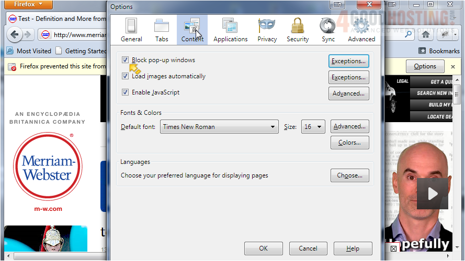This screenshot has height=261, width=465.
Task: Open the Advanced gear panel
Action: [x=361, y=30]
